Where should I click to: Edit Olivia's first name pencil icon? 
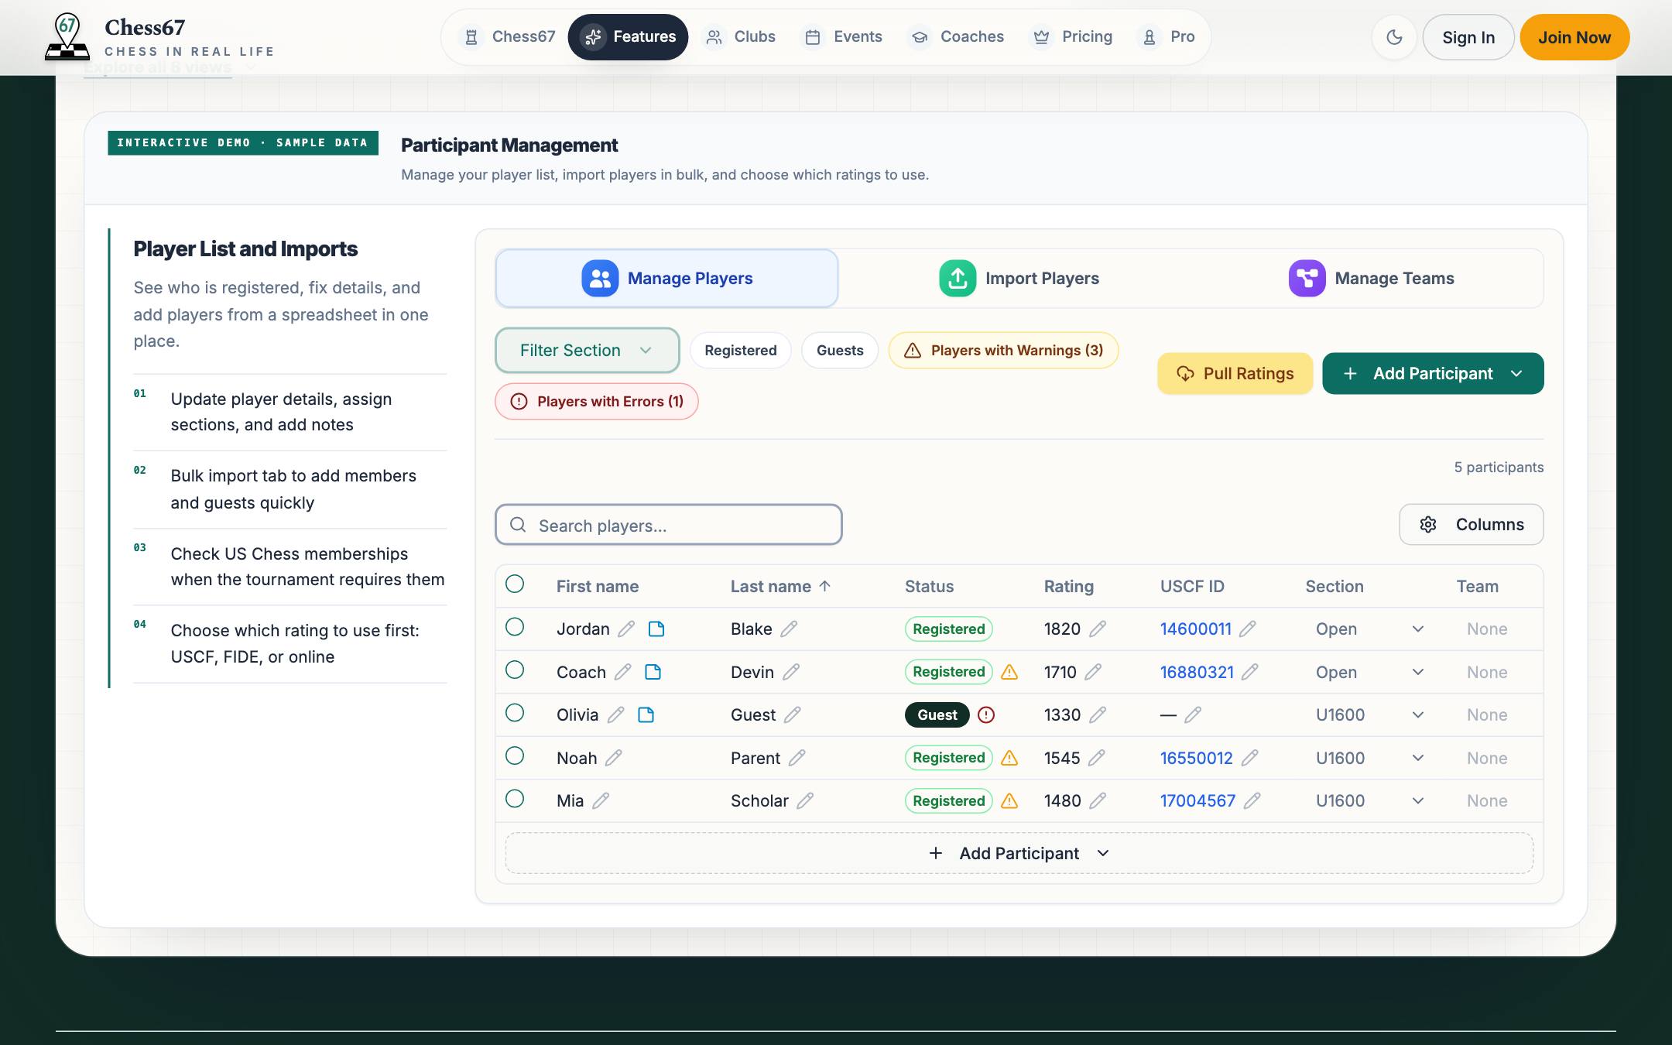(616, 714)
